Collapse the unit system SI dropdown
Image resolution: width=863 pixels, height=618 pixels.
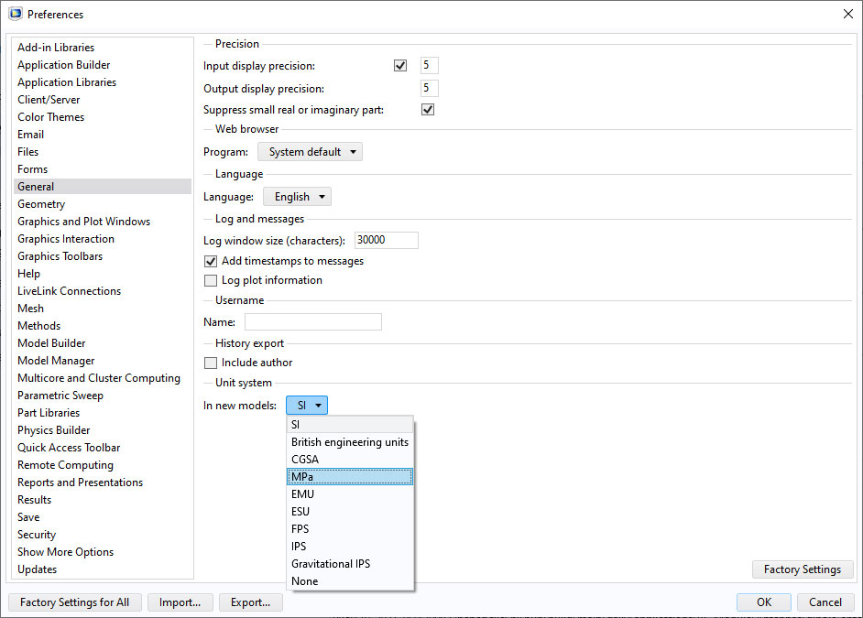coord(306,406)
